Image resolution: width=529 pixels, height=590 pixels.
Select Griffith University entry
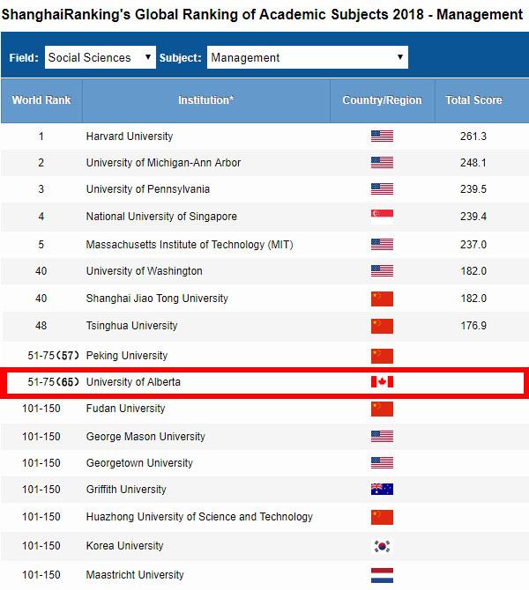[x=126, y=490]
